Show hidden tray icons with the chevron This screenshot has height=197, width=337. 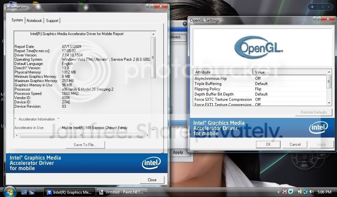coord(278,192)
